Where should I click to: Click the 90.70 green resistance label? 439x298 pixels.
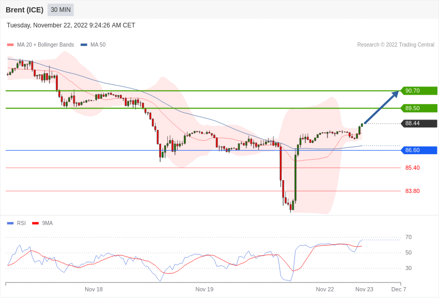pos(419,91)
